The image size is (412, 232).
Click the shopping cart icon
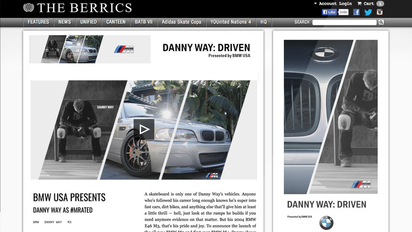click(359, 3)
